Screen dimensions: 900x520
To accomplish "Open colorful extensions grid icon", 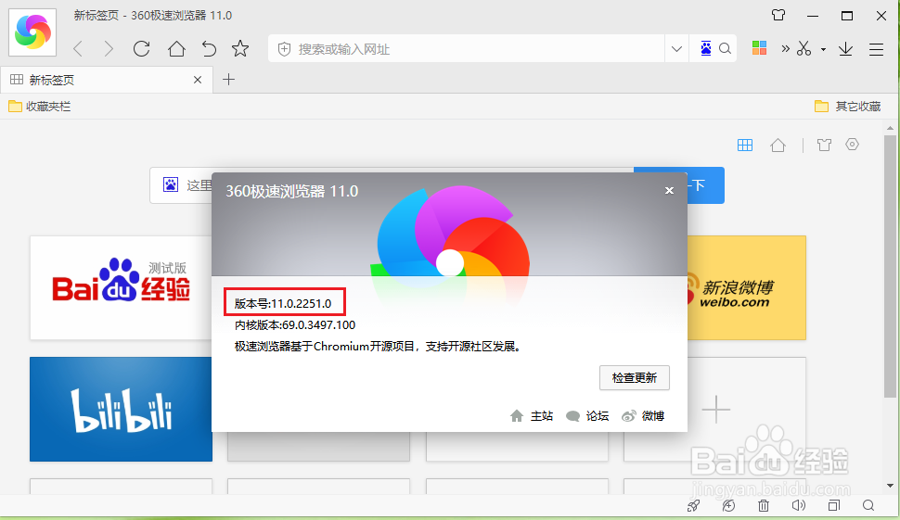I will pos(759,48).
